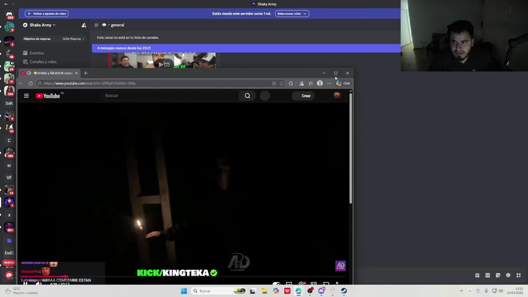Reload the browser page
This screenshot has height=297, width=528.
click(x=31, y=83)
